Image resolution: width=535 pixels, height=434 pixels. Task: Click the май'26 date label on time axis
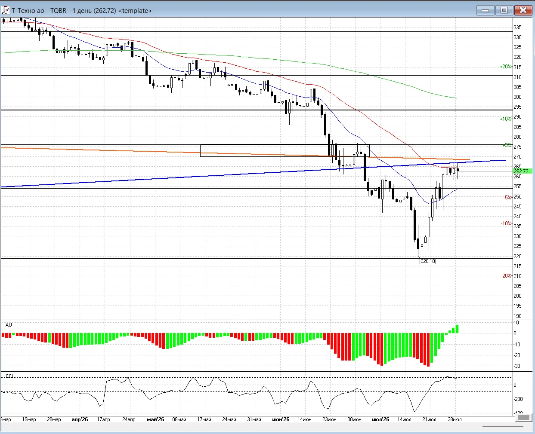click(155, 419)
